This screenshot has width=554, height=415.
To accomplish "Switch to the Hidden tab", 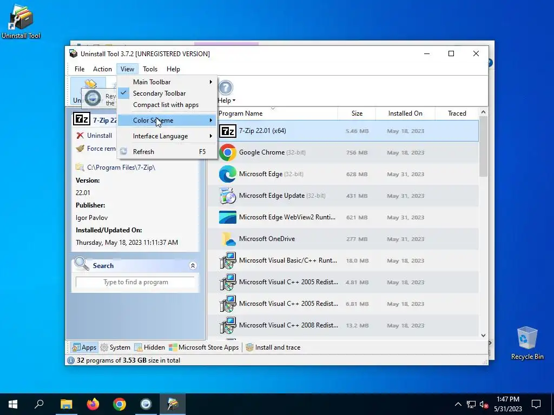I will pyautogui.click(x=150, y=347).
